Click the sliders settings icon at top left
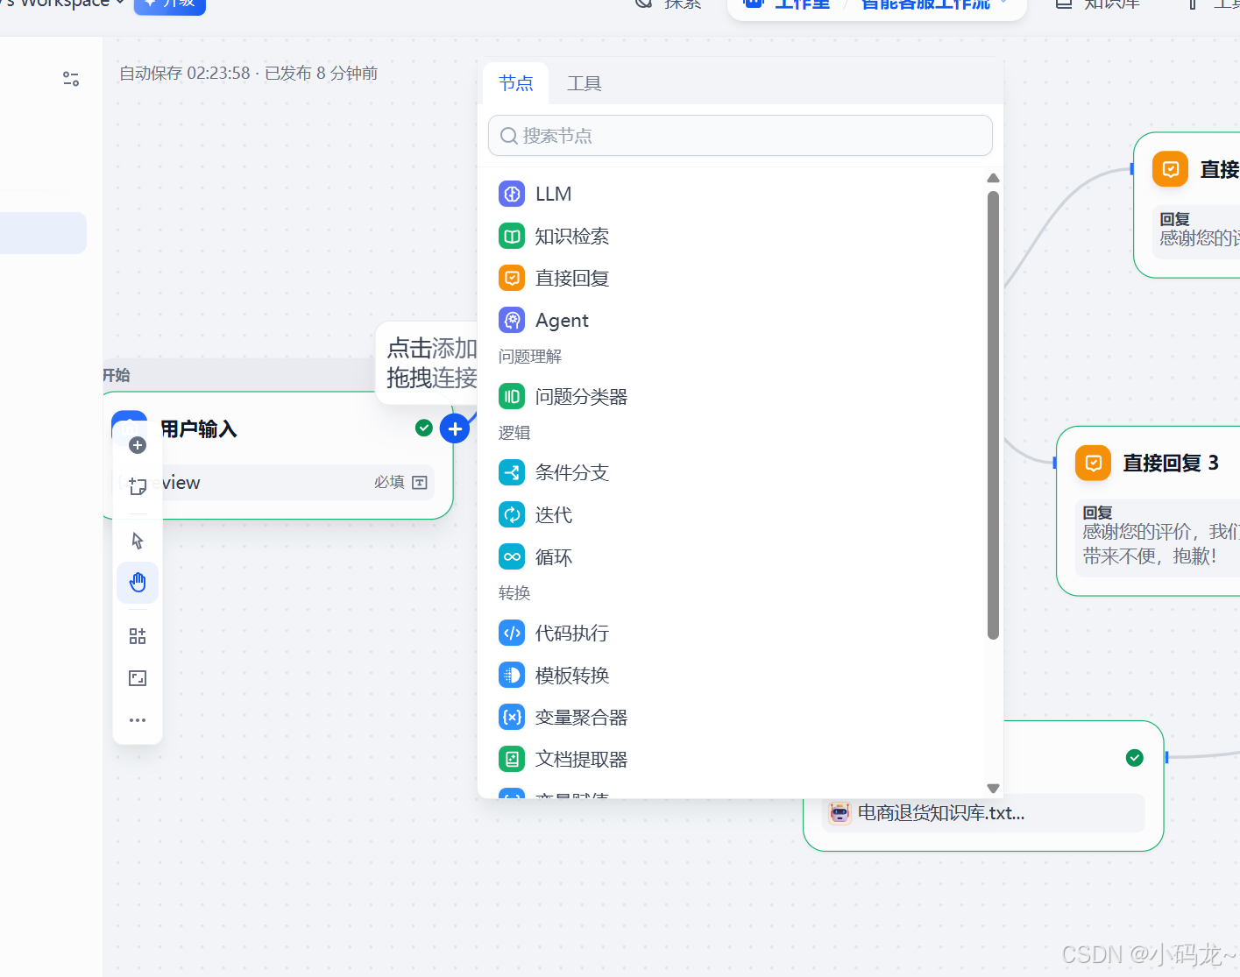This screenshot has width=1240, height=977. coord(71,79)
